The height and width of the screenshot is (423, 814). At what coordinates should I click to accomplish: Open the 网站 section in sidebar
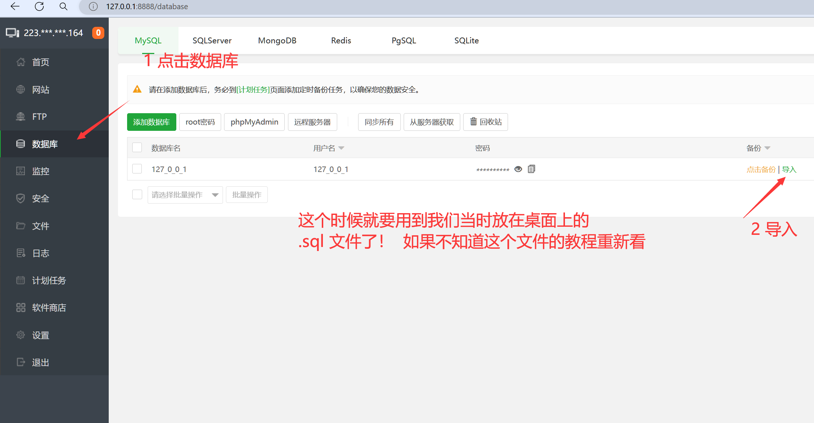pos(41,89)
